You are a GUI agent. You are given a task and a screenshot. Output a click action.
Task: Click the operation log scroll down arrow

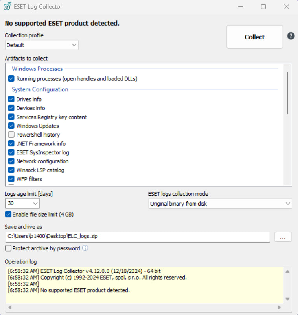tap(287, 299)
